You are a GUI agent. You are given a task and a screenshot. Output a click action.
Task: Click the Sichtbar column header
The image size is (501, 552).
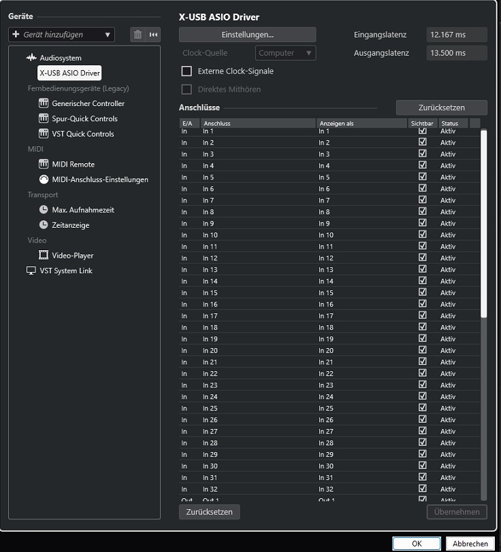(x=422, y=123)
